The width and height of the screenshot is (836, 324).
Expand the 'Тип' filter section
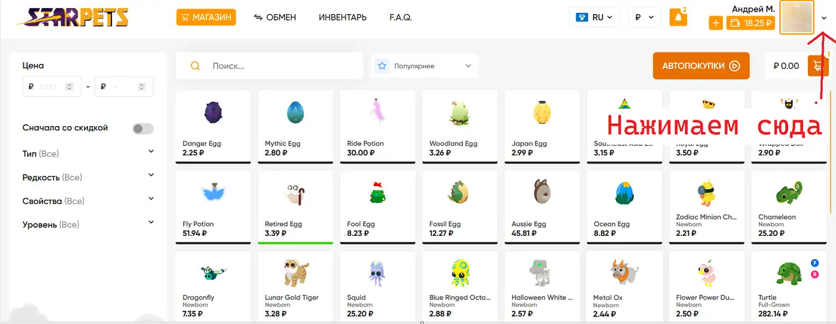[88, 154]
